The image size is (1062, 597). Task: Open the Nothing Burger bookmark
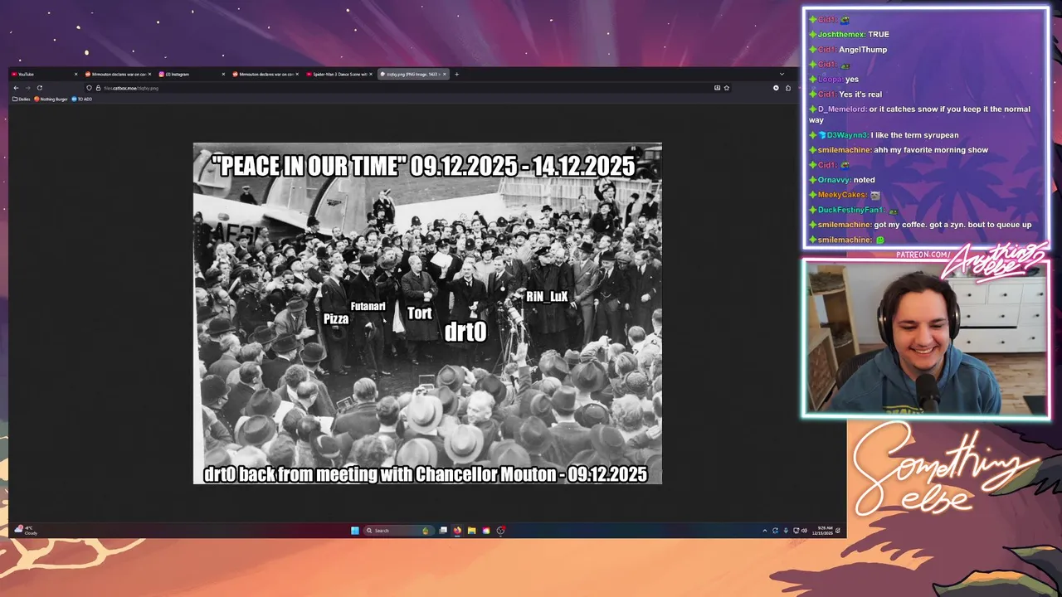tap(51, 99)
